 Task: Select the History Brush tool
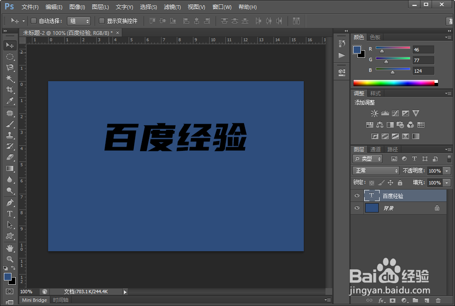point(10,146)
